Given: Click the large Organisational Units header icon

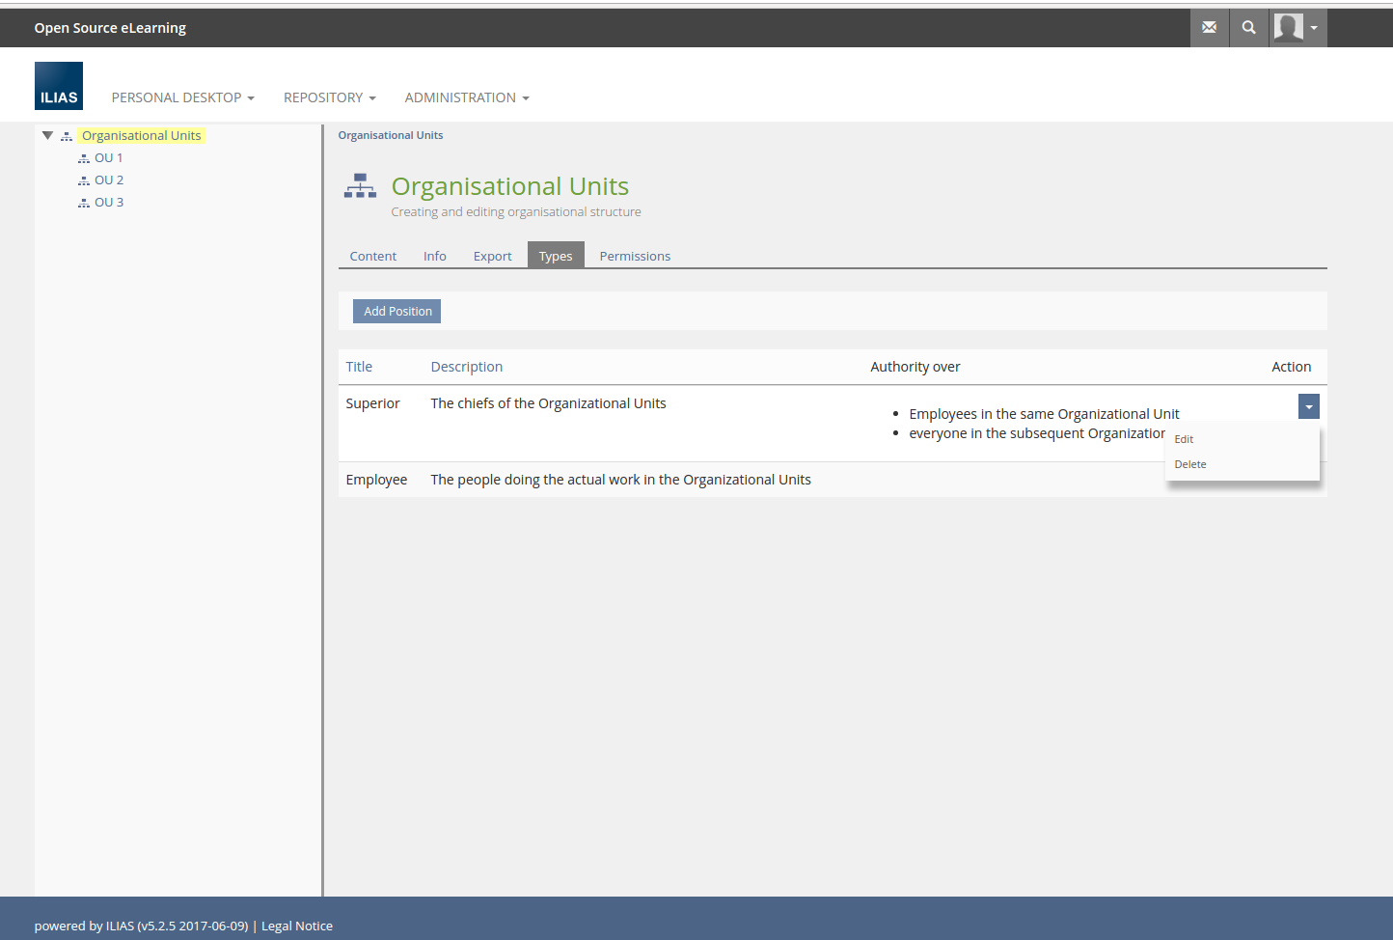Looking at the screenshot, I should pos(360,186).
